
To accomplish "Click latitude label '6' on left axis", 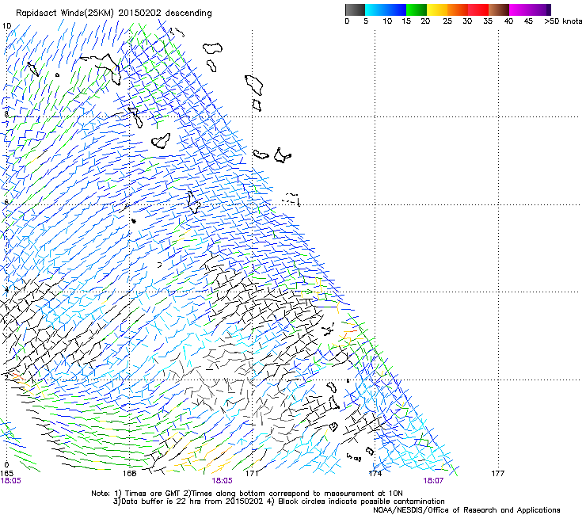I will (x=6, y=202).
